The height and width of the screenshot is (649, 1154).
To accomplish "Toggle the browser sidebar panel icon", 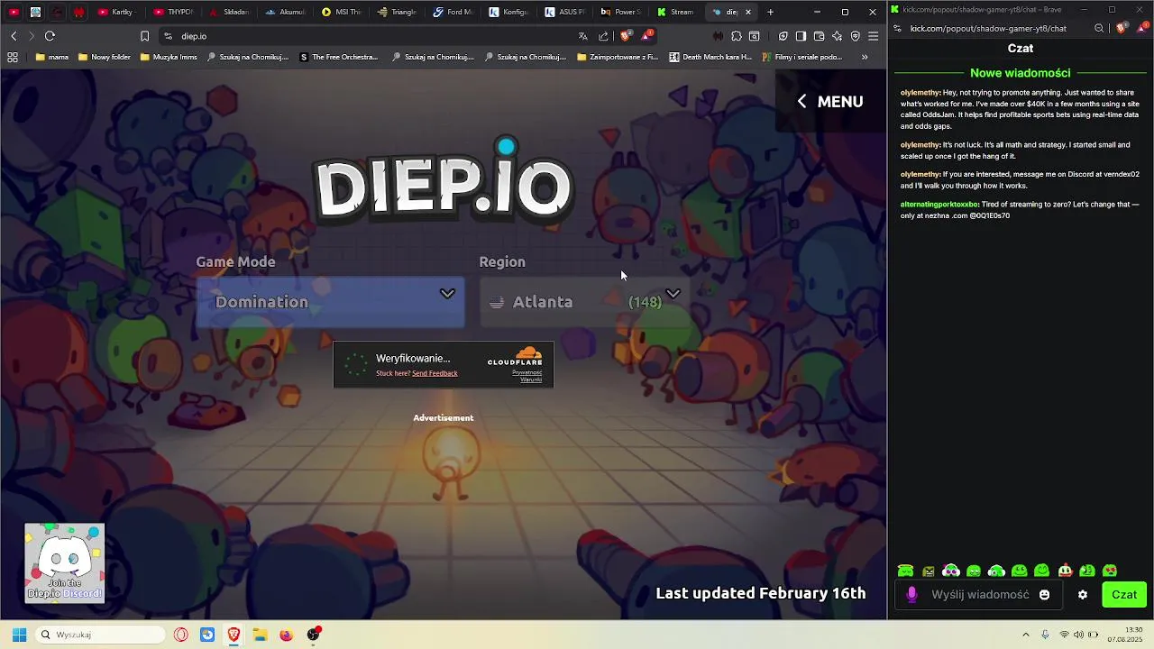I will pos(801,36).
